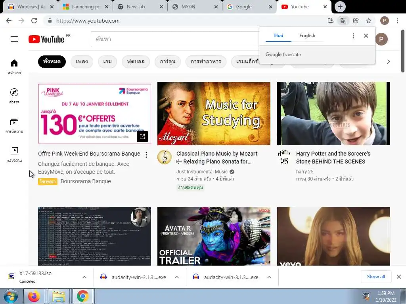
Task: Expand options for first audacity download
Action: click(x=177, y=277)
